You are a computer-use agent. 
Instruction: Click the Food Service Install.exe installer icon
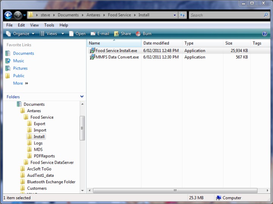click(92, 51)
